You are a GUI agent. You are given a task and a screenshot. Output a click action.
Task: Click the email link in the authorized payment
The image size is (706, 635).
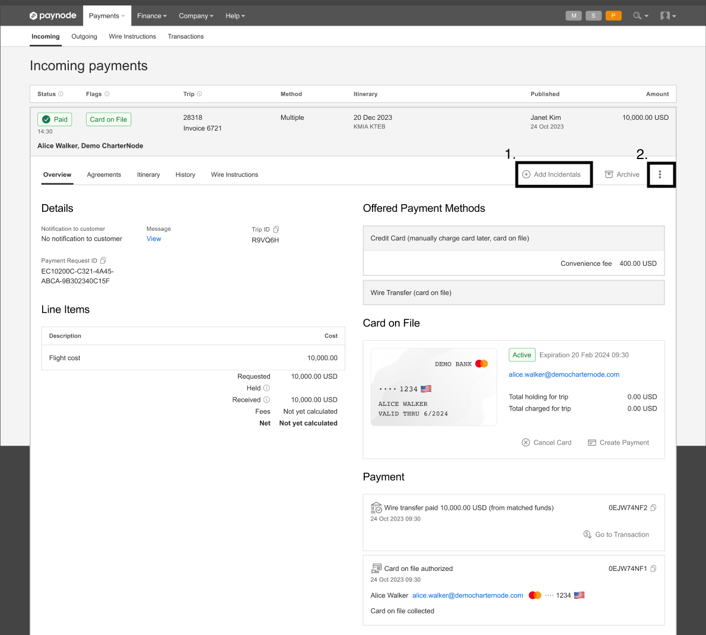pyautogui.click(x=468, y=595)
